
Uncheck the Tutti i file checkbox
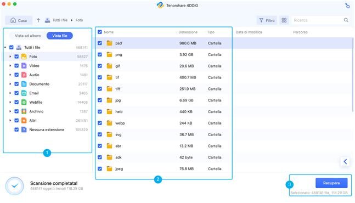[12, 47]
